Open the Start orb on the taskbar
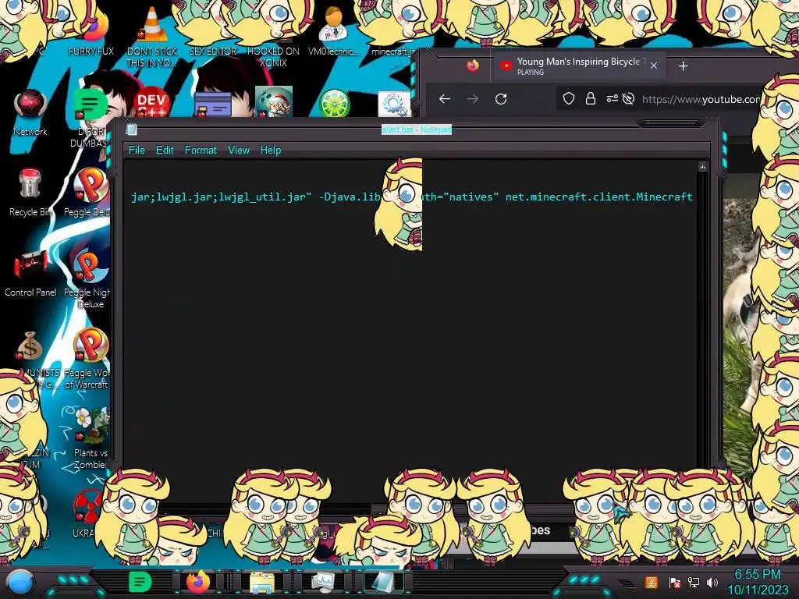This screenshot has height=599, width=799. click(20, 582)
